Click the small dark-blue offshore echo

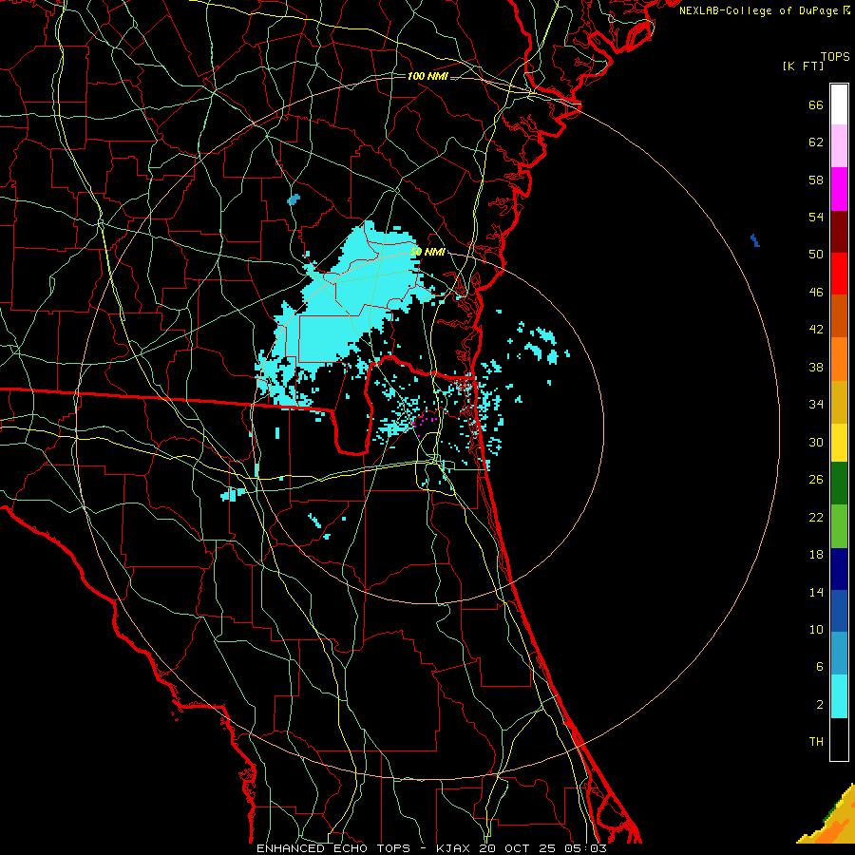755,240
